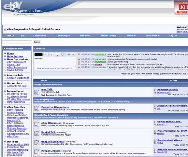
Task: Click the Paypal Limited forum status icon
Action: point(37,152)
